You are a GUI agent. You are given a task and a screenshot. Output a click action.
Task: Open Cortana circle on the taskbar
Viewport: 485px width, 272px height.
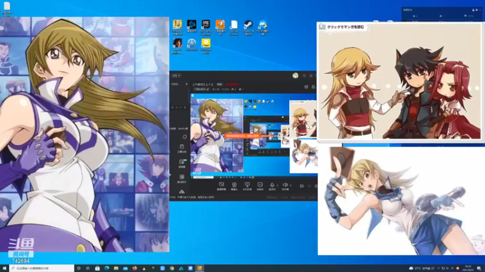79,268
